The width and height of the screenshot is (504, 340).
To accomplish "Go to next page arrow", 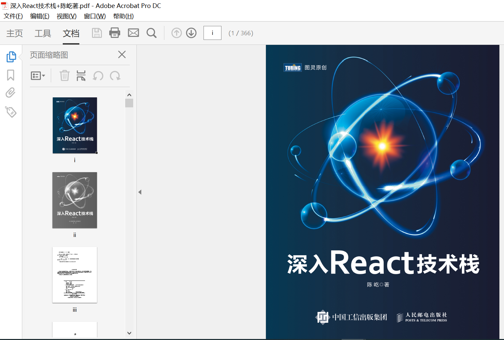I will coord(191,33).
